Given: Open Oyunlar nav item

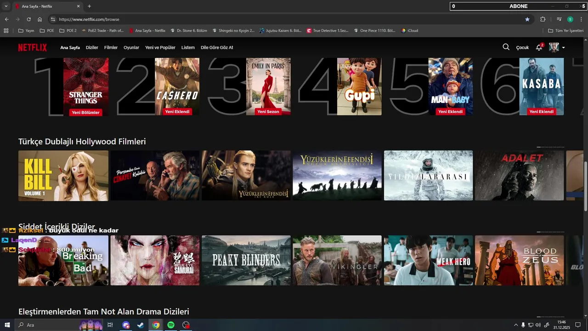Looking at the screenshot, I should pyautogui.click(x=131, y=47).
